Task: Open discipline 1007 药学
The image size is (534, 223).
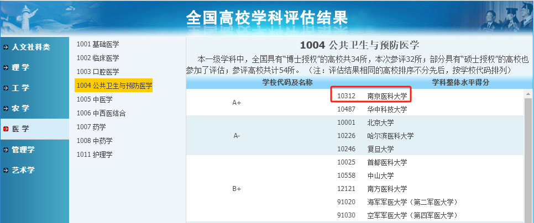Action: point(91,127)
